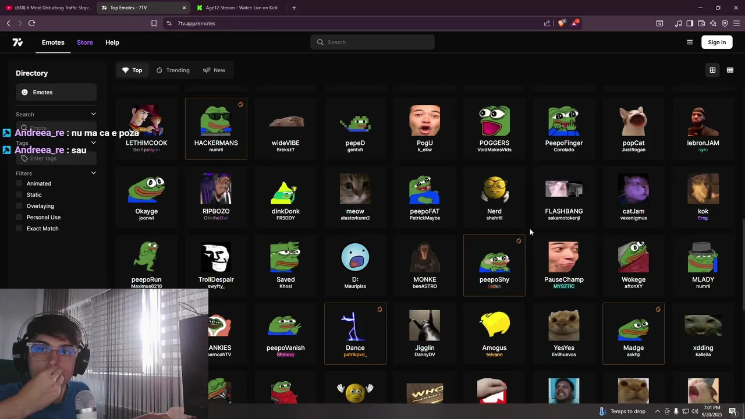The width and height of the screenshot is (745, 419).
Task: Open the Temps to drop weather widget
Action: [622, 411]
